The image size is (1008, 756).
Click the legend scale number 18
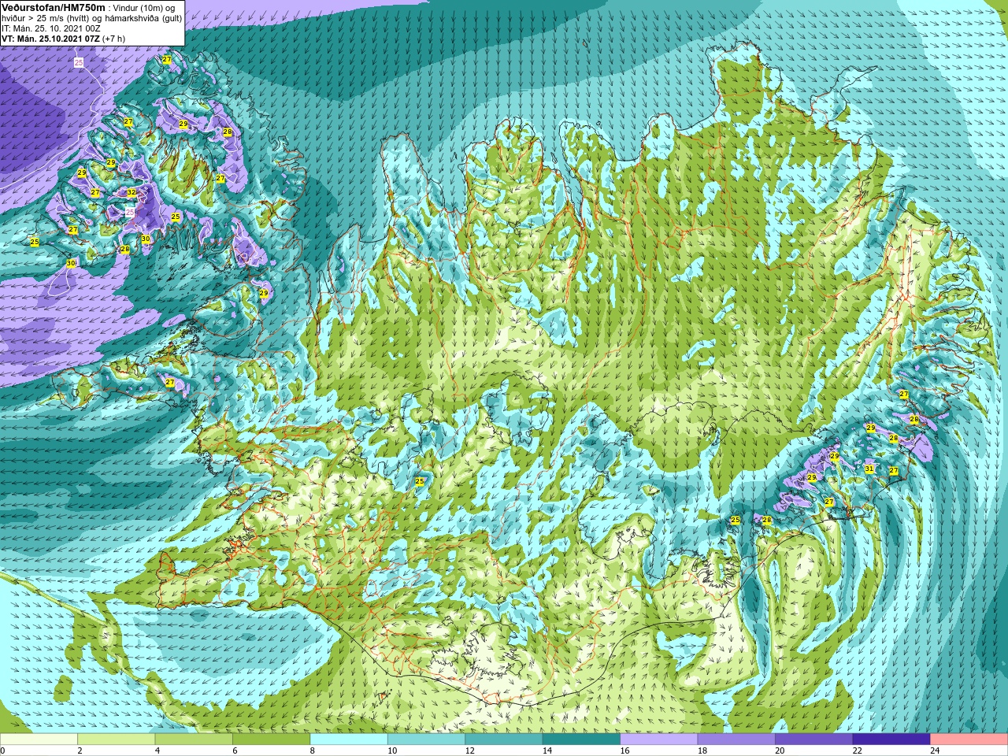pos(702,751)
